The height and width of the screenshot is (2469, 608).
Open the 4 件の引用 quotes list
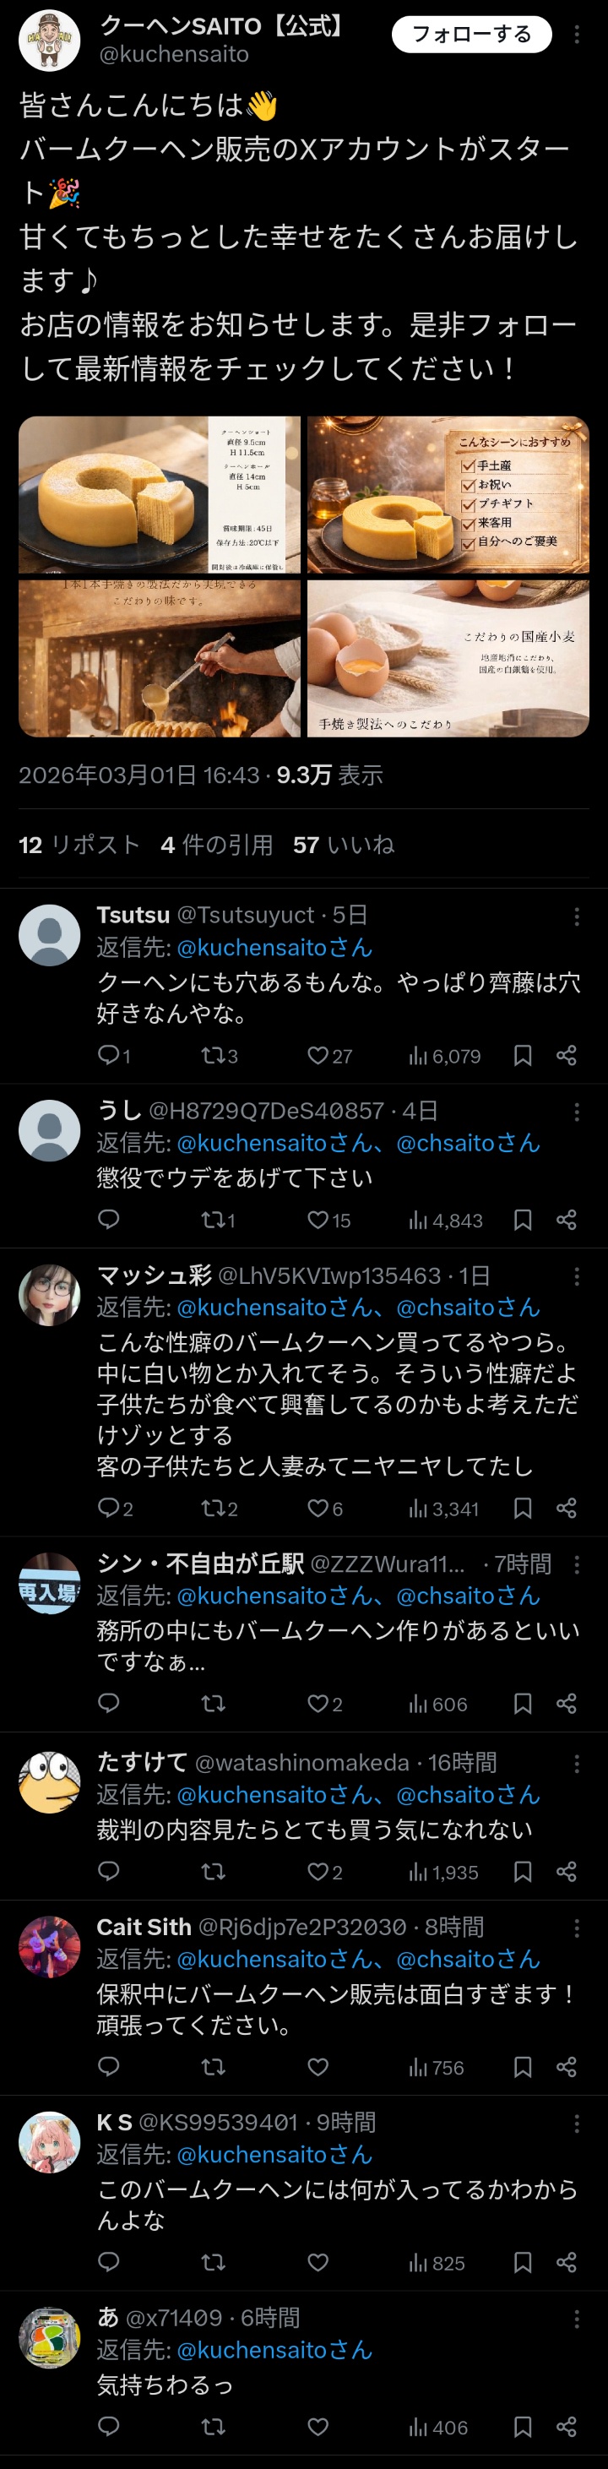[x=216, y=845]
